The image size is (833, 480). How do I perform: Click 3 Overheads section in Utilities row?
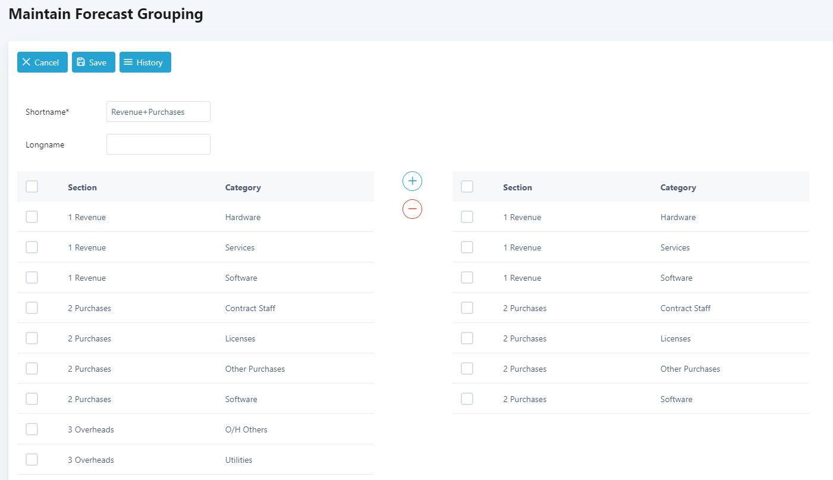[x=91, y=460]
